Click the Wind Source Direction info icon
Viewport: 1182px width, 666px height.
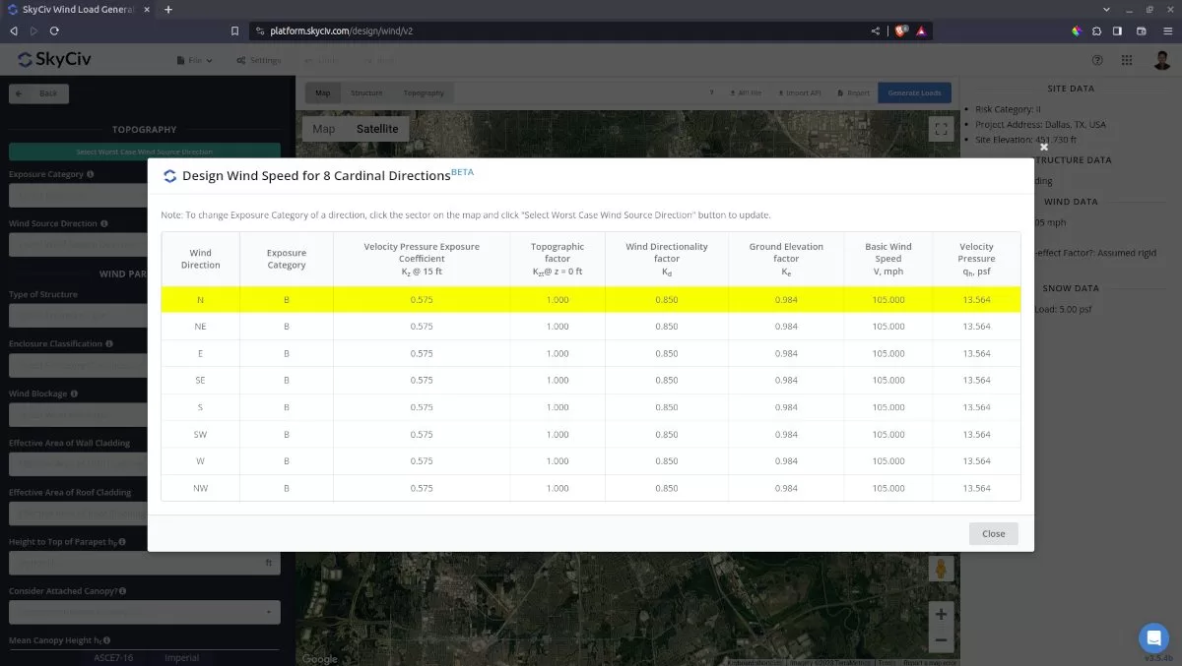point(105,223)
